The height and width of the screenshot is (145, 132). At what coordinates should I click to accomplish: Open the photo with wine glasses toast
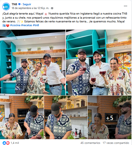click(x=99, y=62)
